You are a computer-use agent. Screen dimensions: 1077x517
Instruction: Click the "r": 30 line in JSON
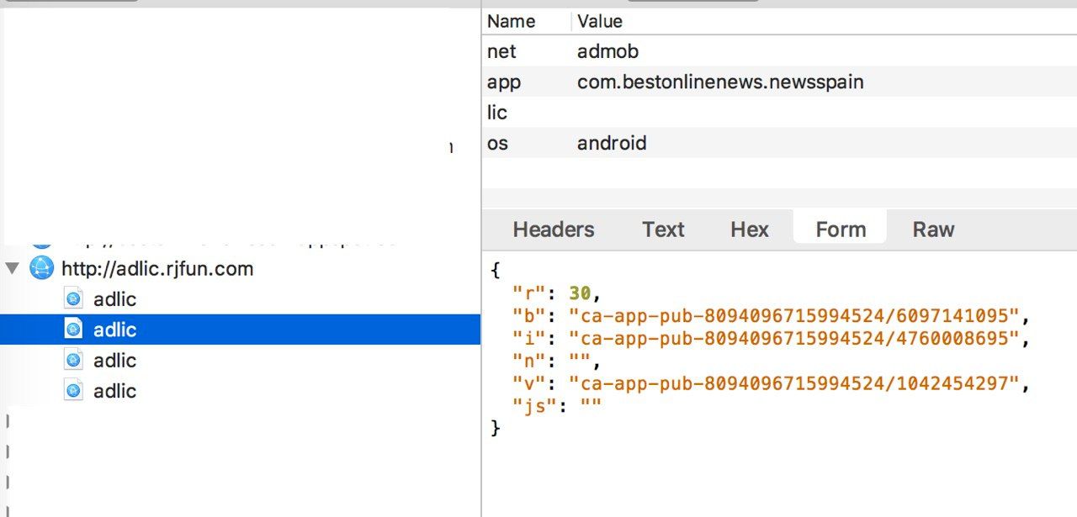[x=557, y=293]
